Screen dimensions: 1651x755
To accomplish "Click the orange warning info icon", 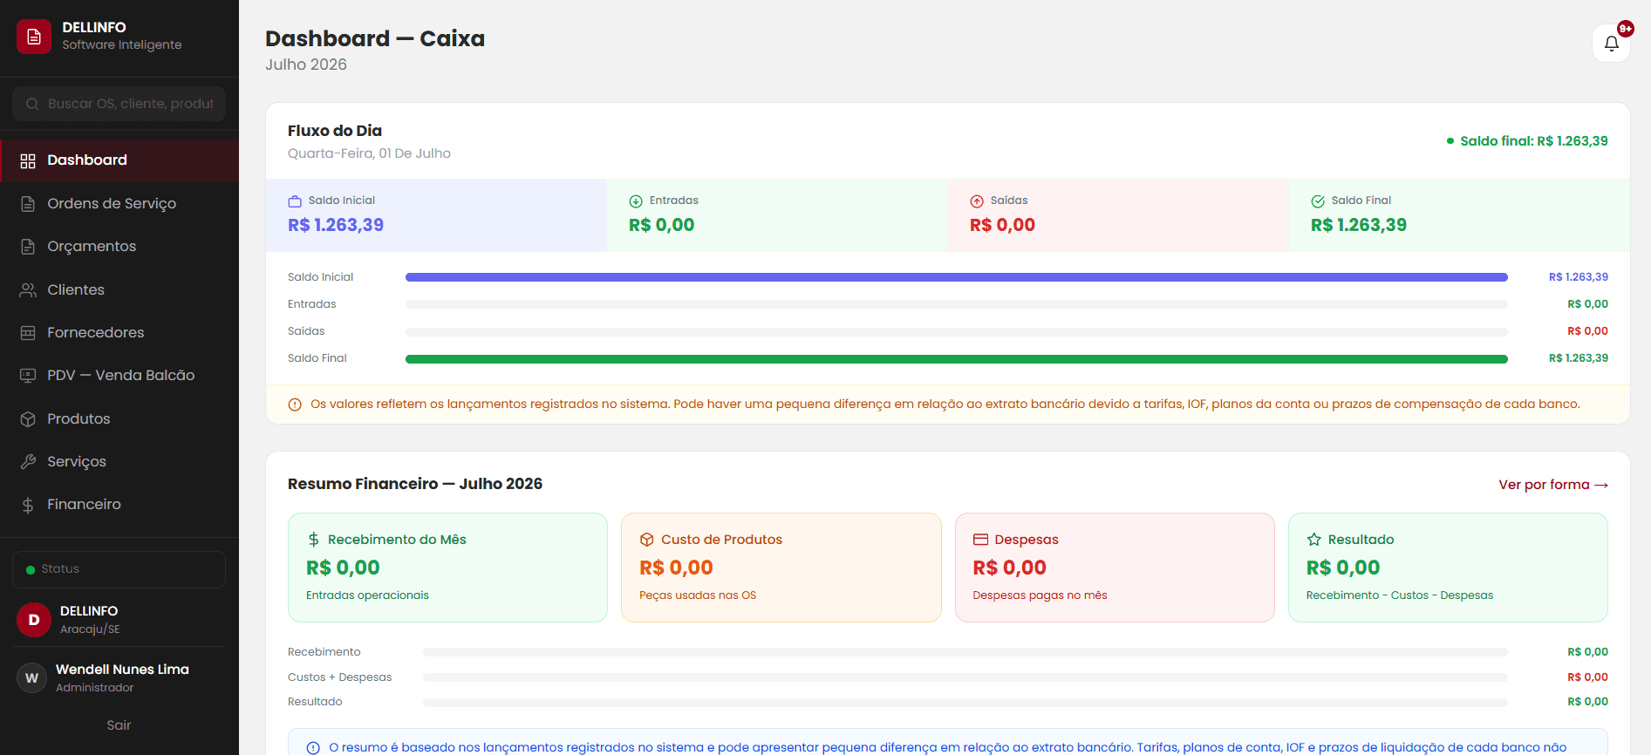I will 295,405.
